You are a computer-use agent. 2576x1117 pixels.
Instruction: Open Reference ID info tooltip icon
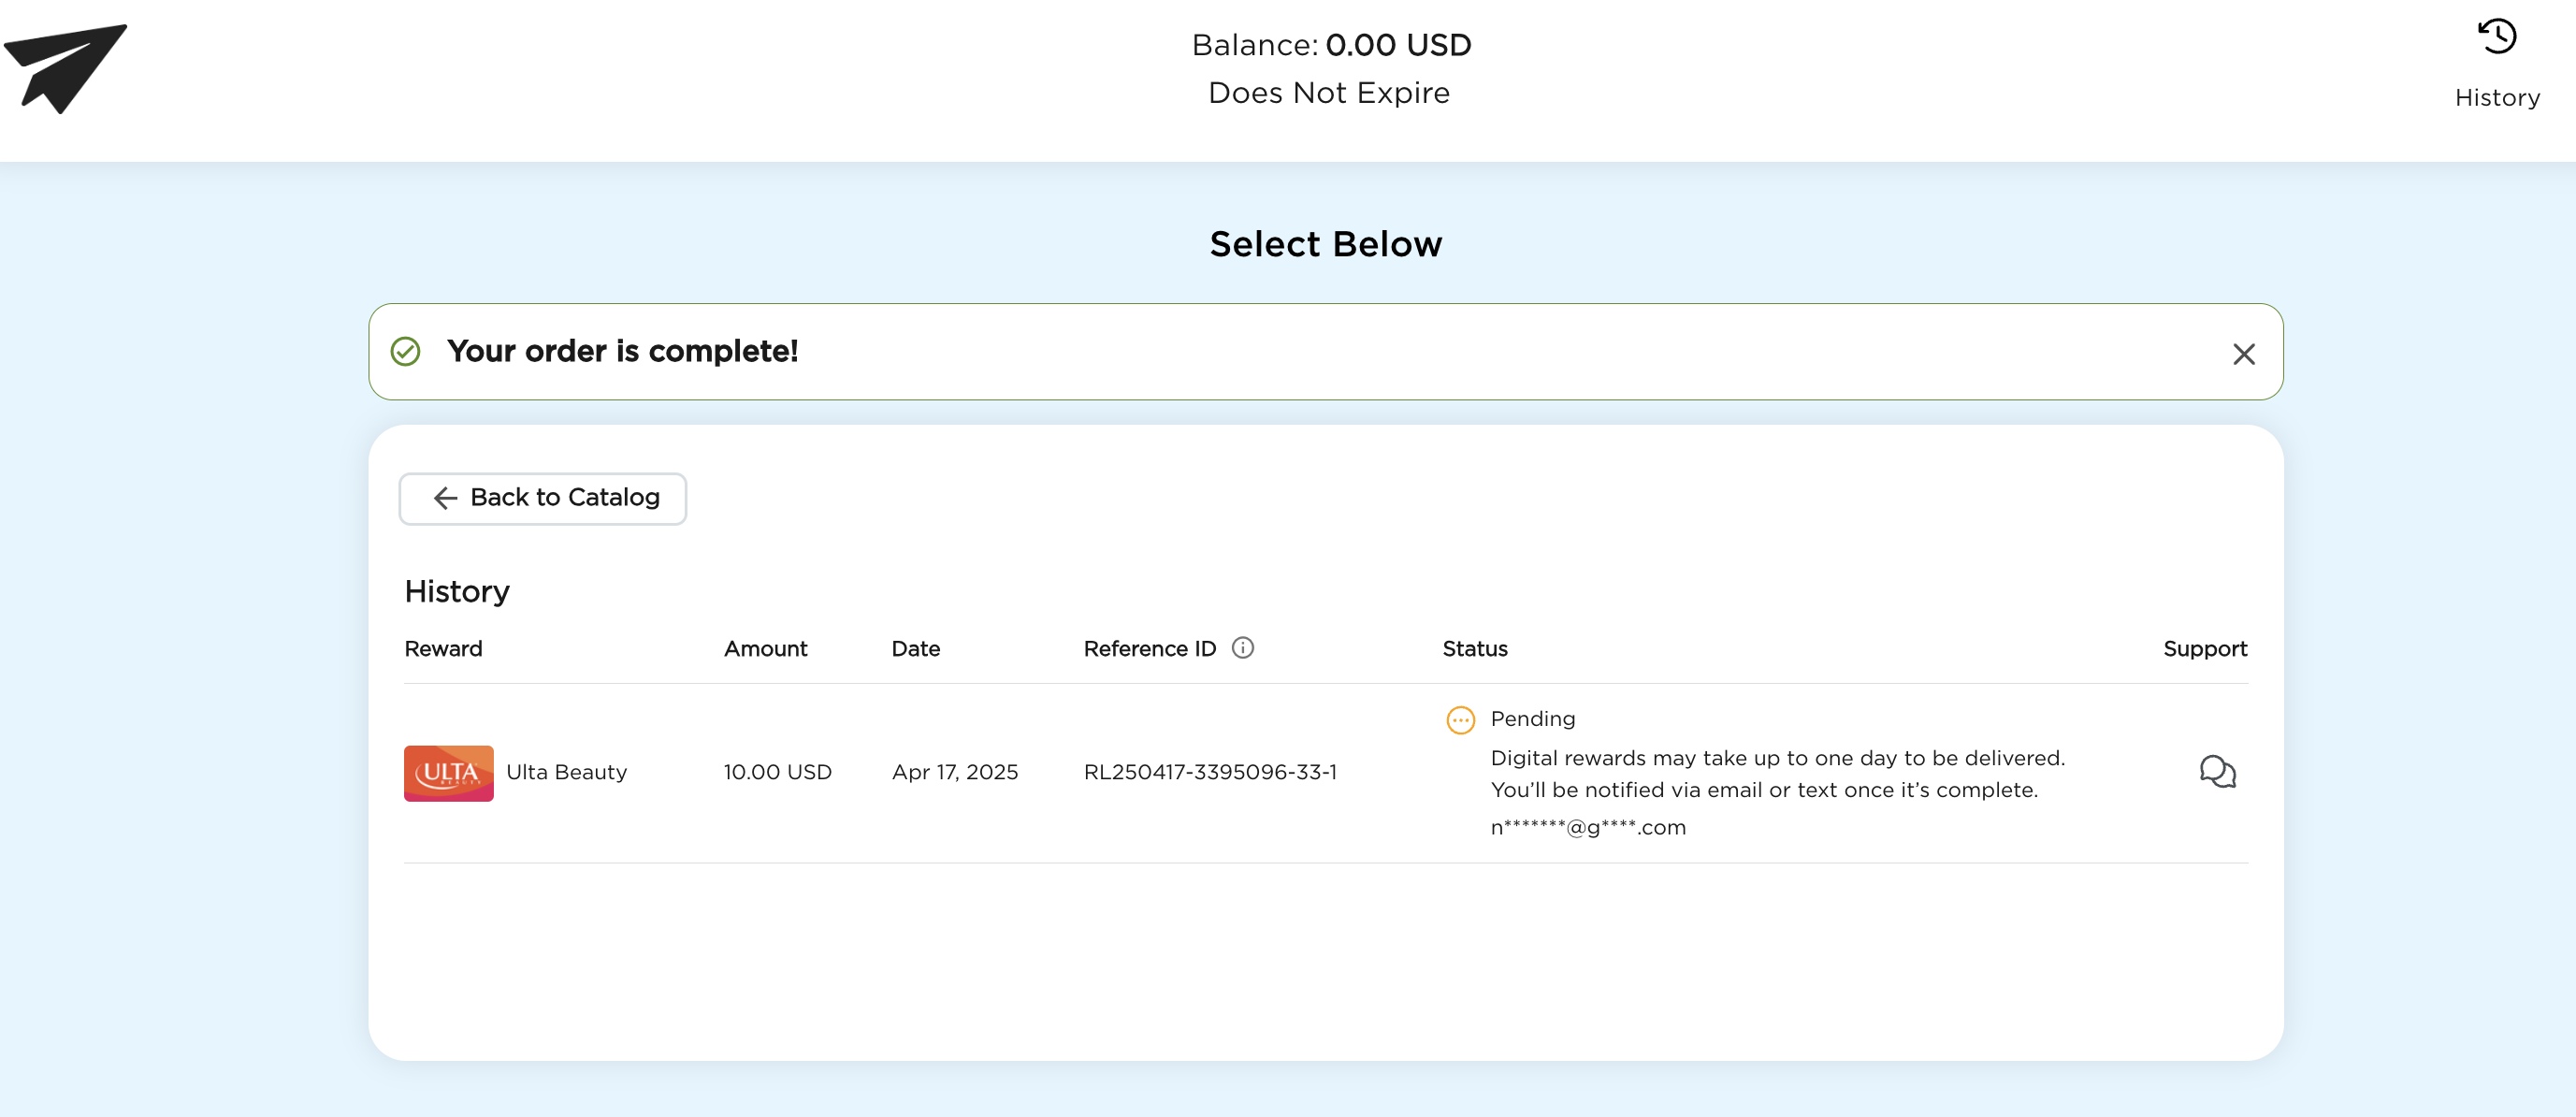click(1242, 648)
